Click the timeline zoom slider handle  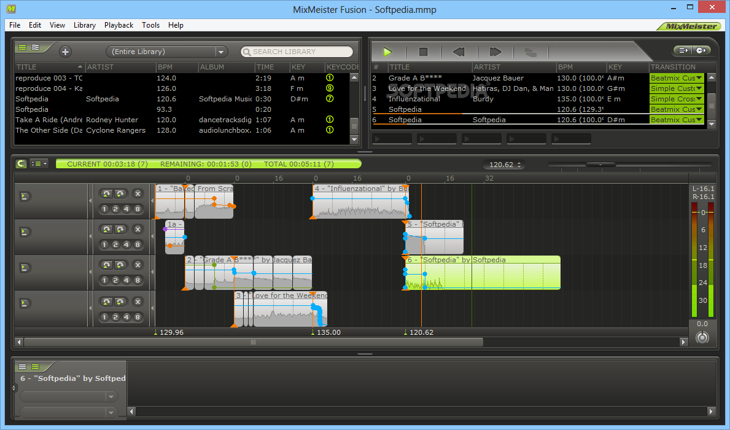[600, 164]
